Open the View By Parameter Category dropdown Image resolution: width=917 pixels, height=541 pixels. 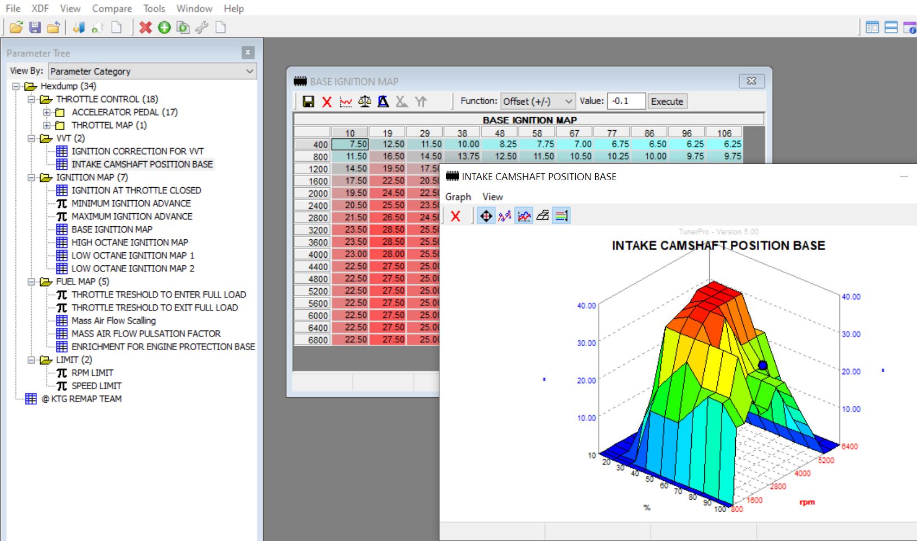pyautogui.click(x=152, y=71)
